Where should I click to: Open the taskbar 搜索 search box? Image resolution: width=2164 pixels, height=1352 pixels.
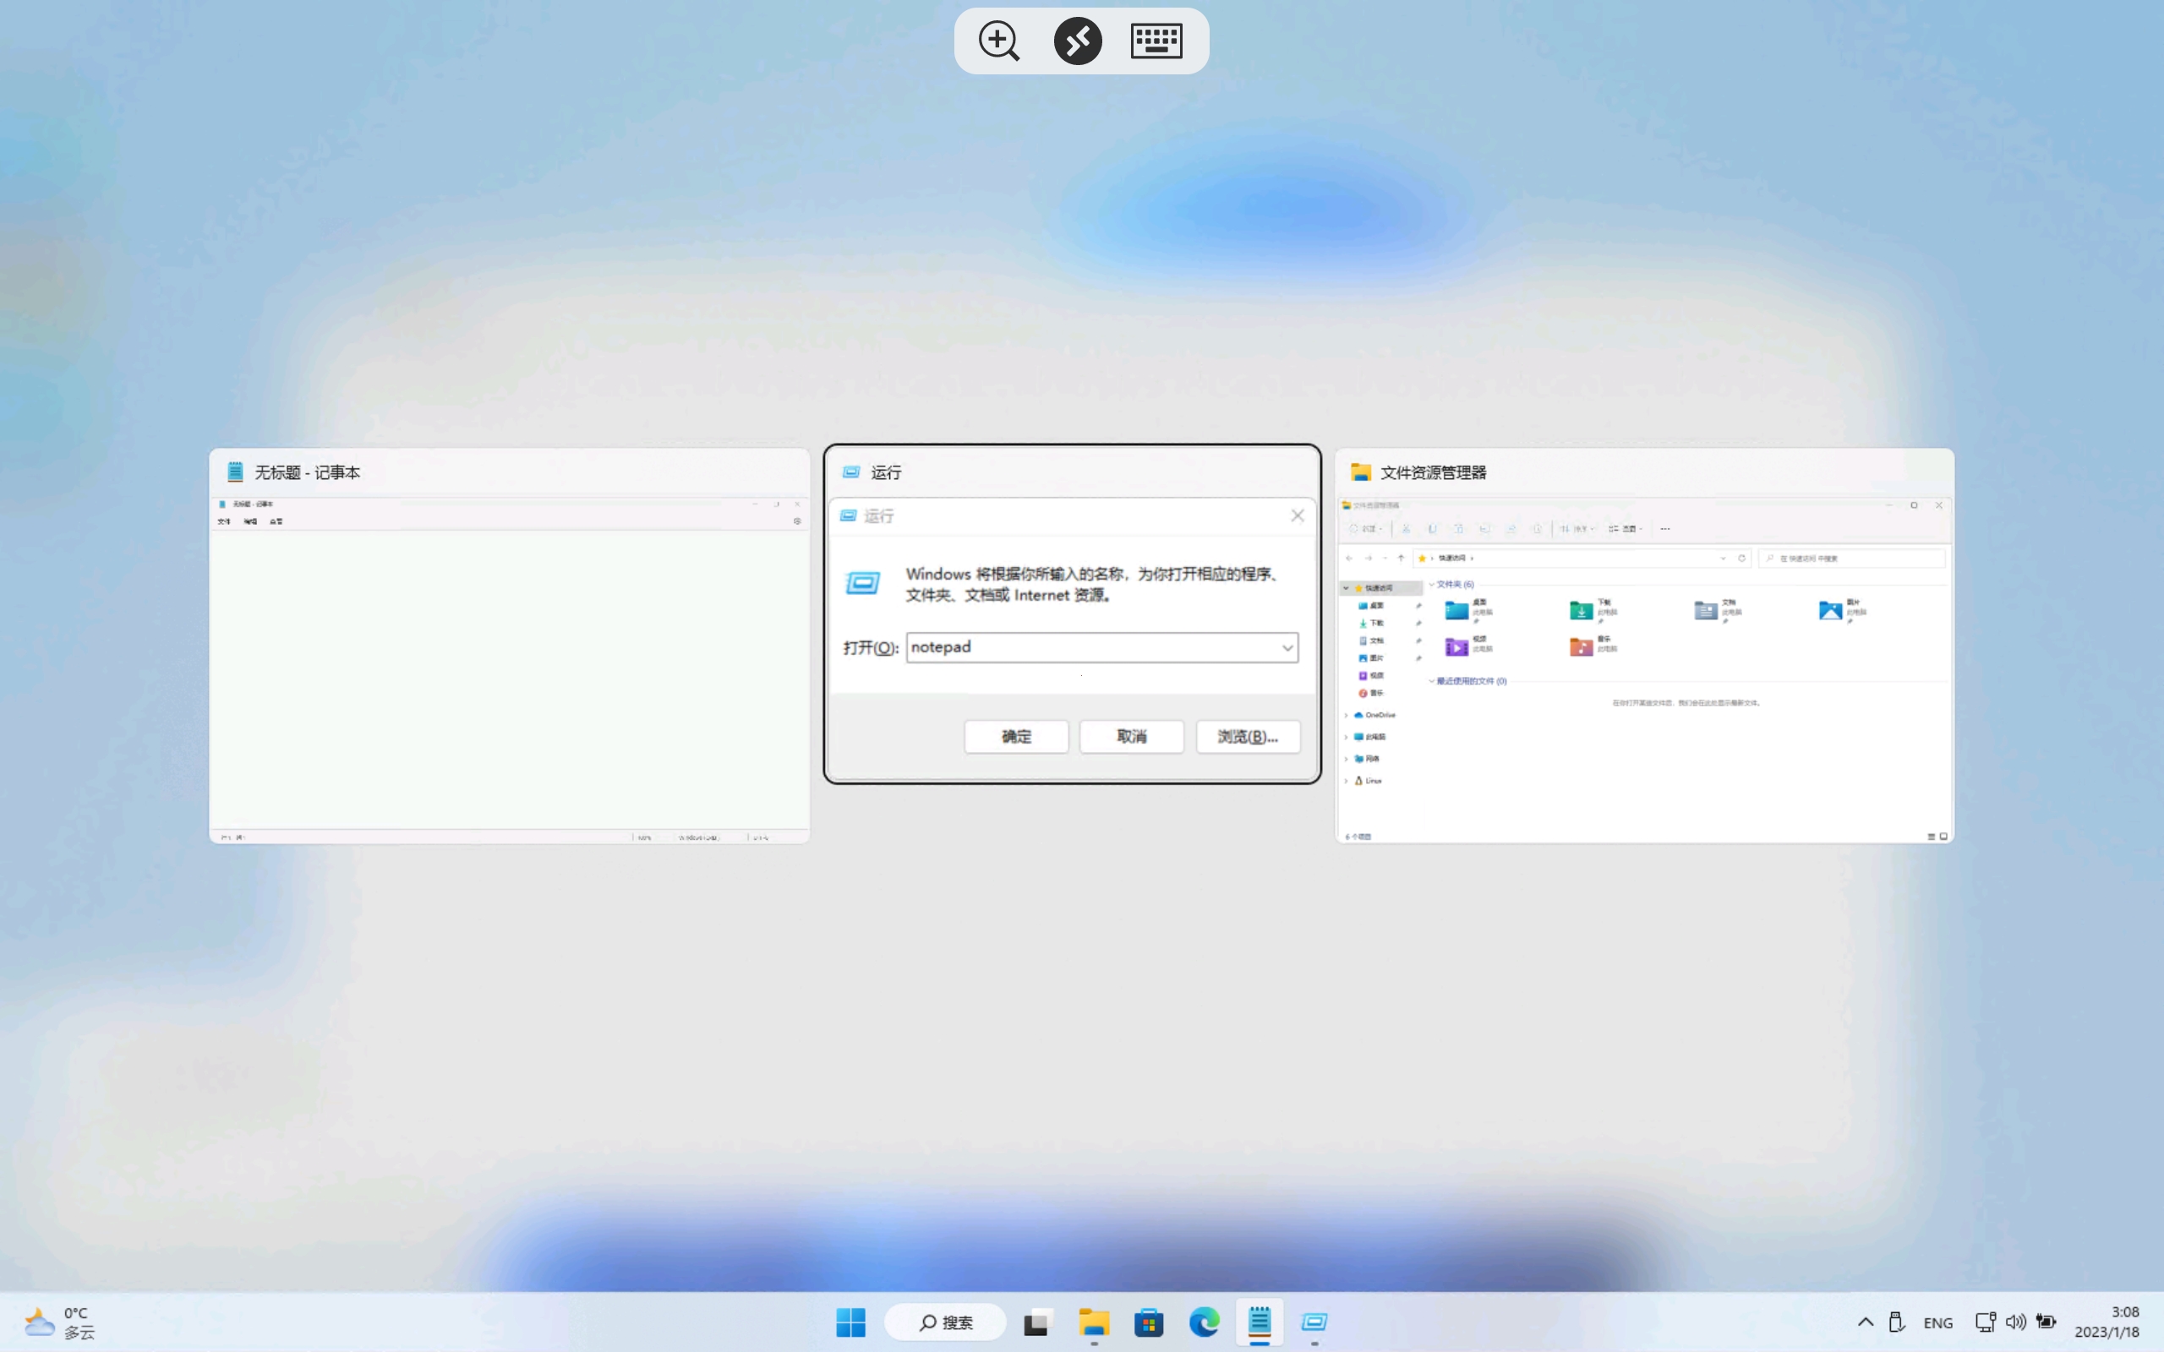coord(945,1322)
